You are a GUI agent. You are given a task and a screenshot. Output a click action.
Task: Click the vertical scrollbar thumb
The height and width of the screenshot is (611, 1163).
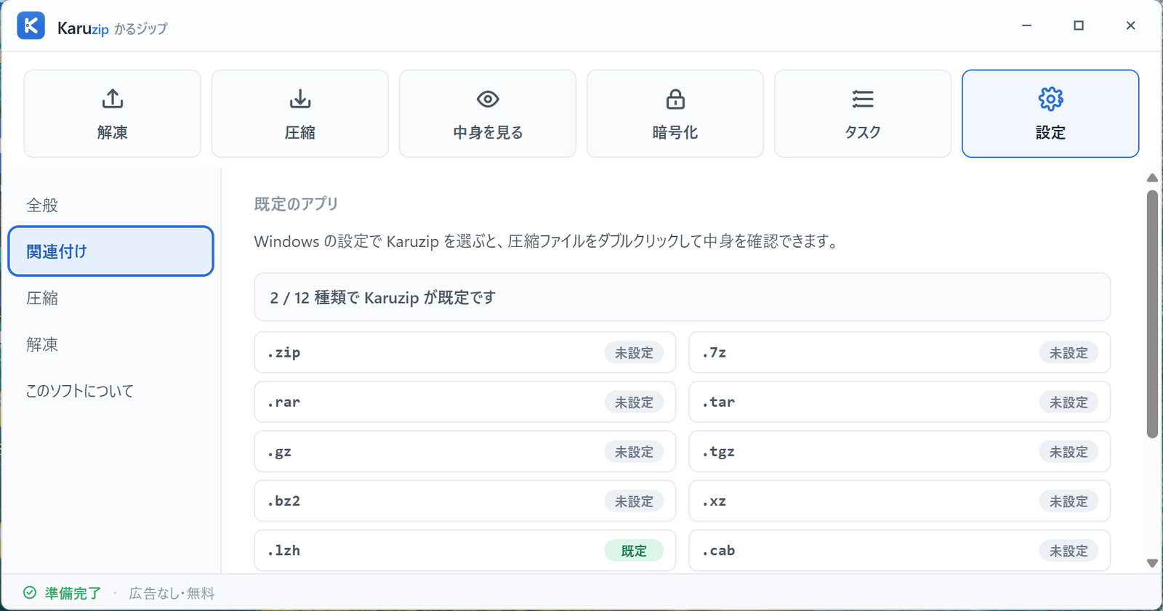[x=1152, y=315]
